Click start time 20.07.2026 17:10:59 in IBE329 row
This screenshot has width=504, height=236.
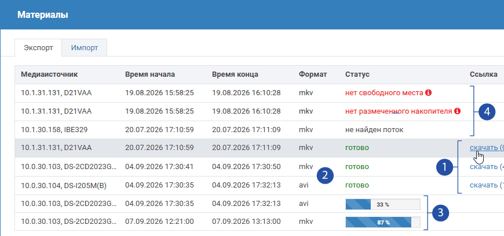tap(159, 130)
